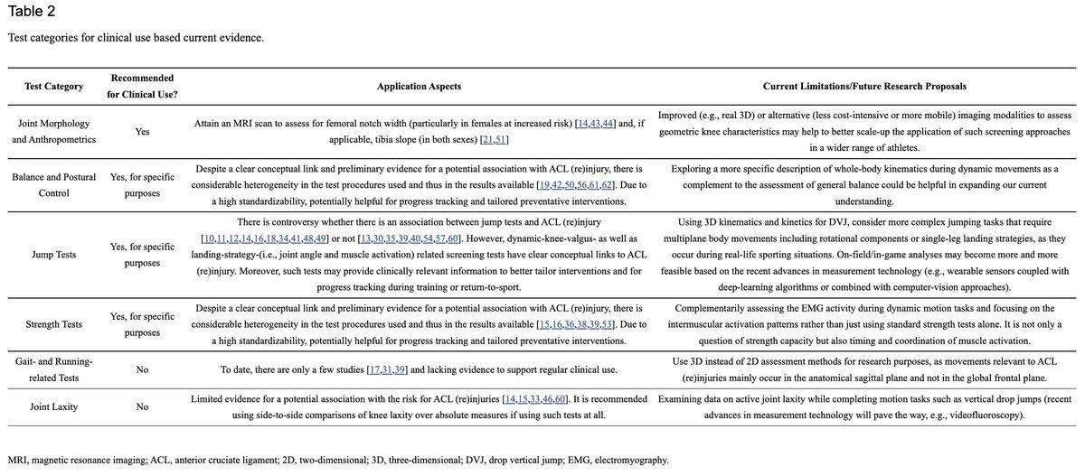Open reference 53 in Strength Tests row
This screenshot has width=1085, height=476.
[x=607, y=325]
